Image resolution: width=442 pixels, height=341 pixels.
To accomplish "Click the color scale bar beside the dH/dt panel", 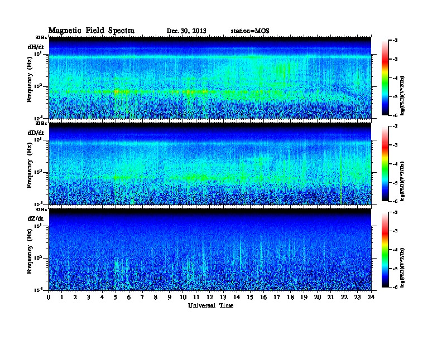I will [385, 77].
